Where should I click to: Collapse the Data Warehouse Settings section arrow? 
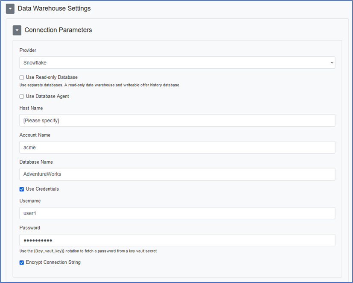coord(10,9)
